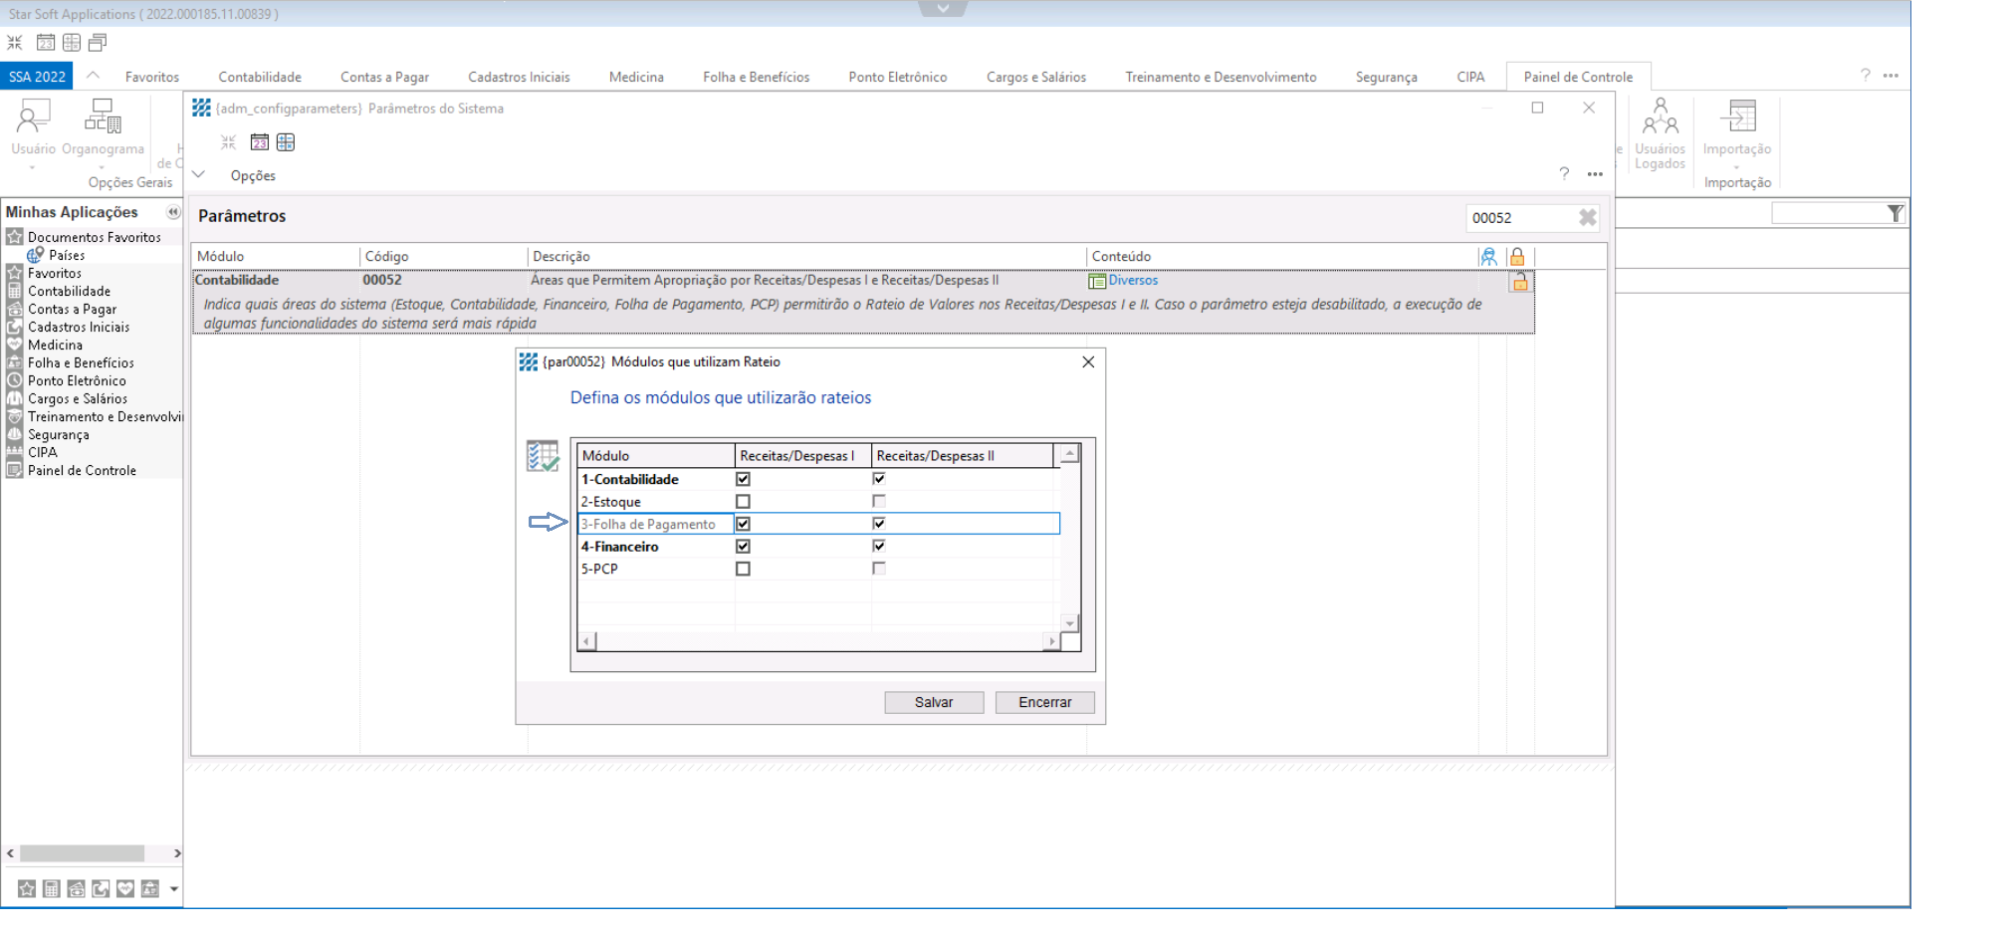
Task: Collapse the ribbon with caret beside SSA 2022
Action: (x=93, y=76)
